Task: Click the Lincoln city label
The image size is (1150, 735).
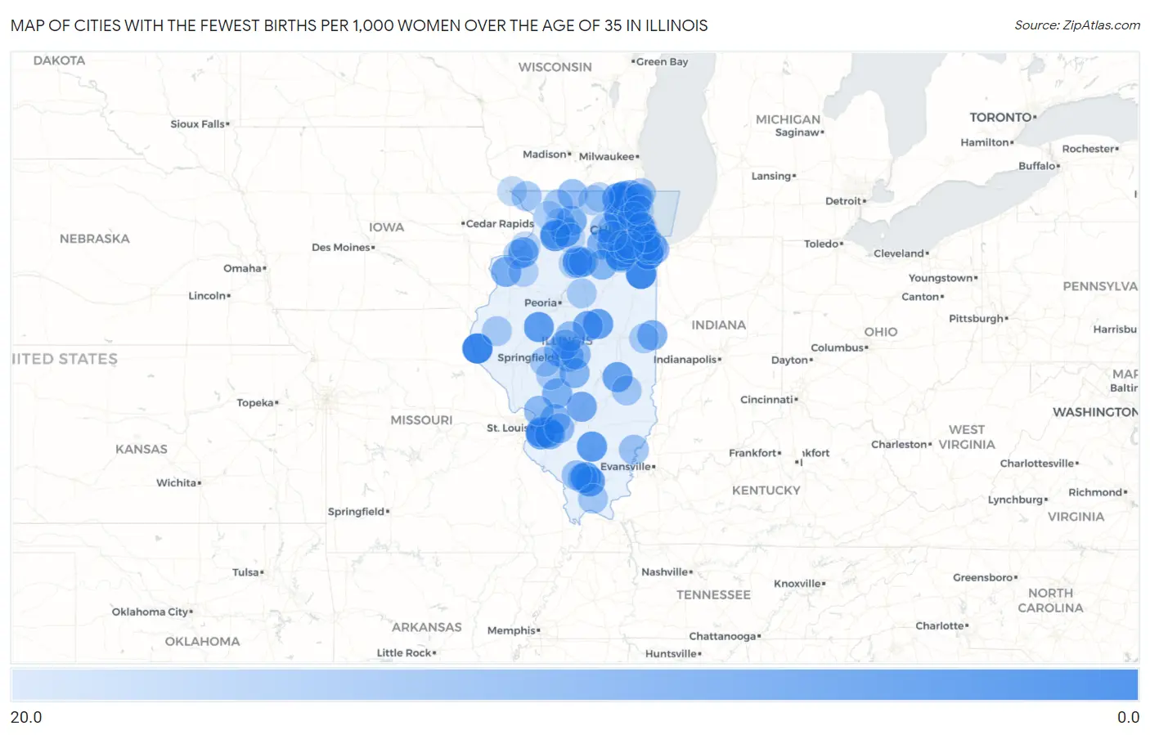Action: point(207,295)
